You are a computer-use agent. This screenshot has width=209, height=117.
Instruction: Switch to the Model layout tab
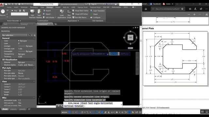[x=5, y=109]
